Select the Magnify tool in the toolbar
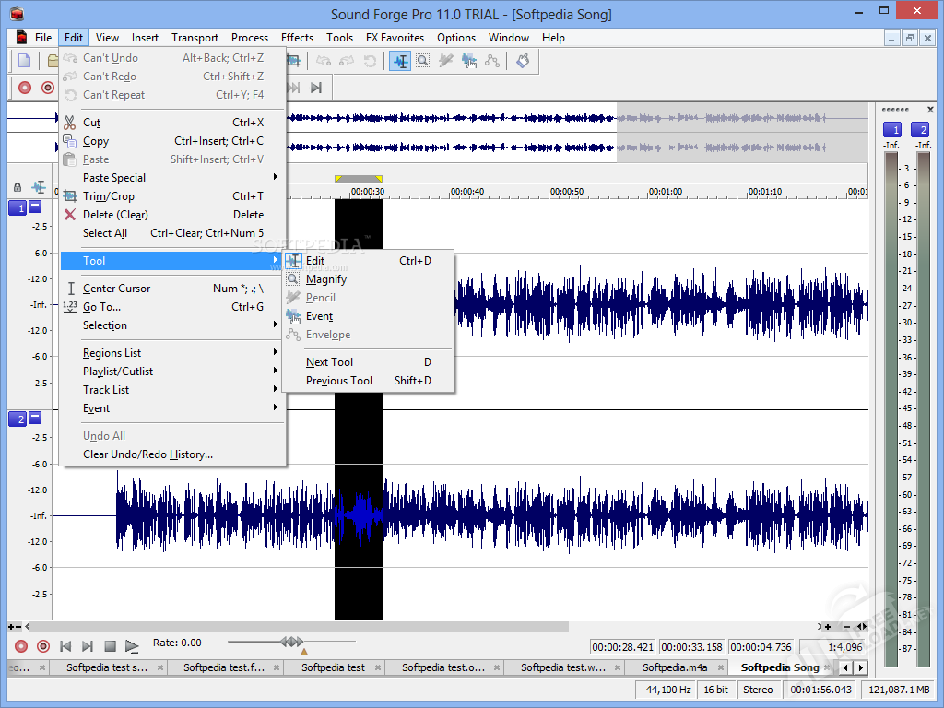Screen dimensions: 944x708 422,61
